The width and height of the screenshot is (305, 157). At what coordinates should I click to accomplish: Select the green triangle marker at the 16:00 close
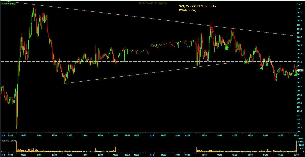click(x=295, y=74)
